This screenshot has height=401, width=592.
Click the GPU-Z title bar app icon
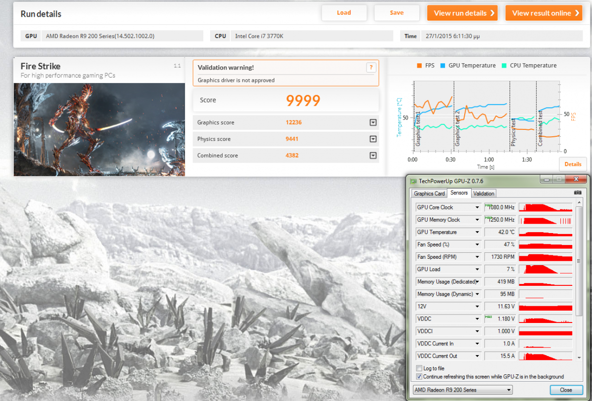pyautogui.click(x=412, y=181)
